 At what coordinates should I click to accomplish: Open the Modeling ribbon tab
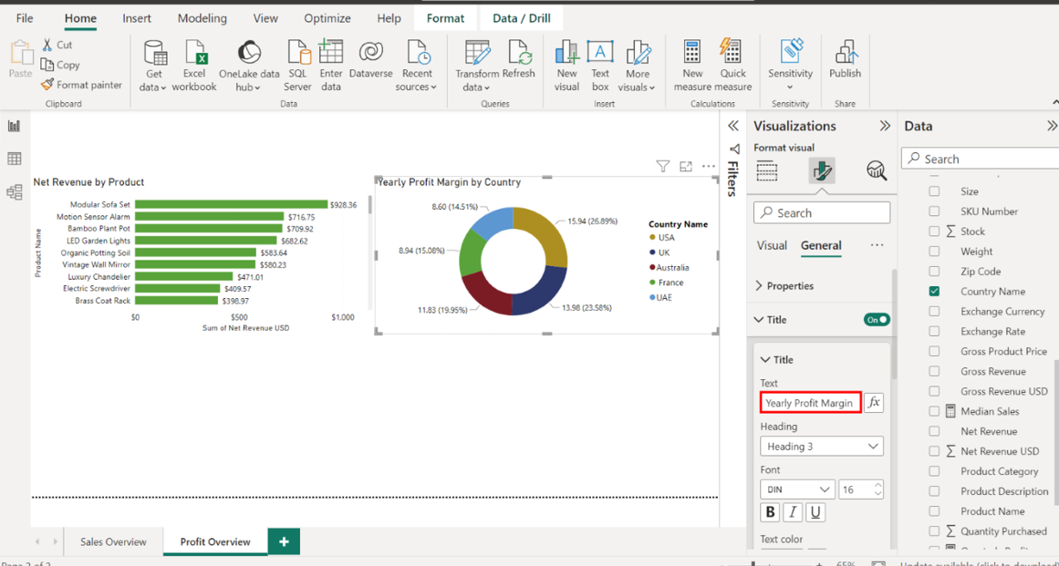pos(202,18)
